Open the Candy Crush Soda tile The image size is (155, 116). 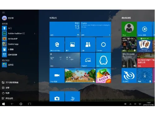(x=104, y=75)
